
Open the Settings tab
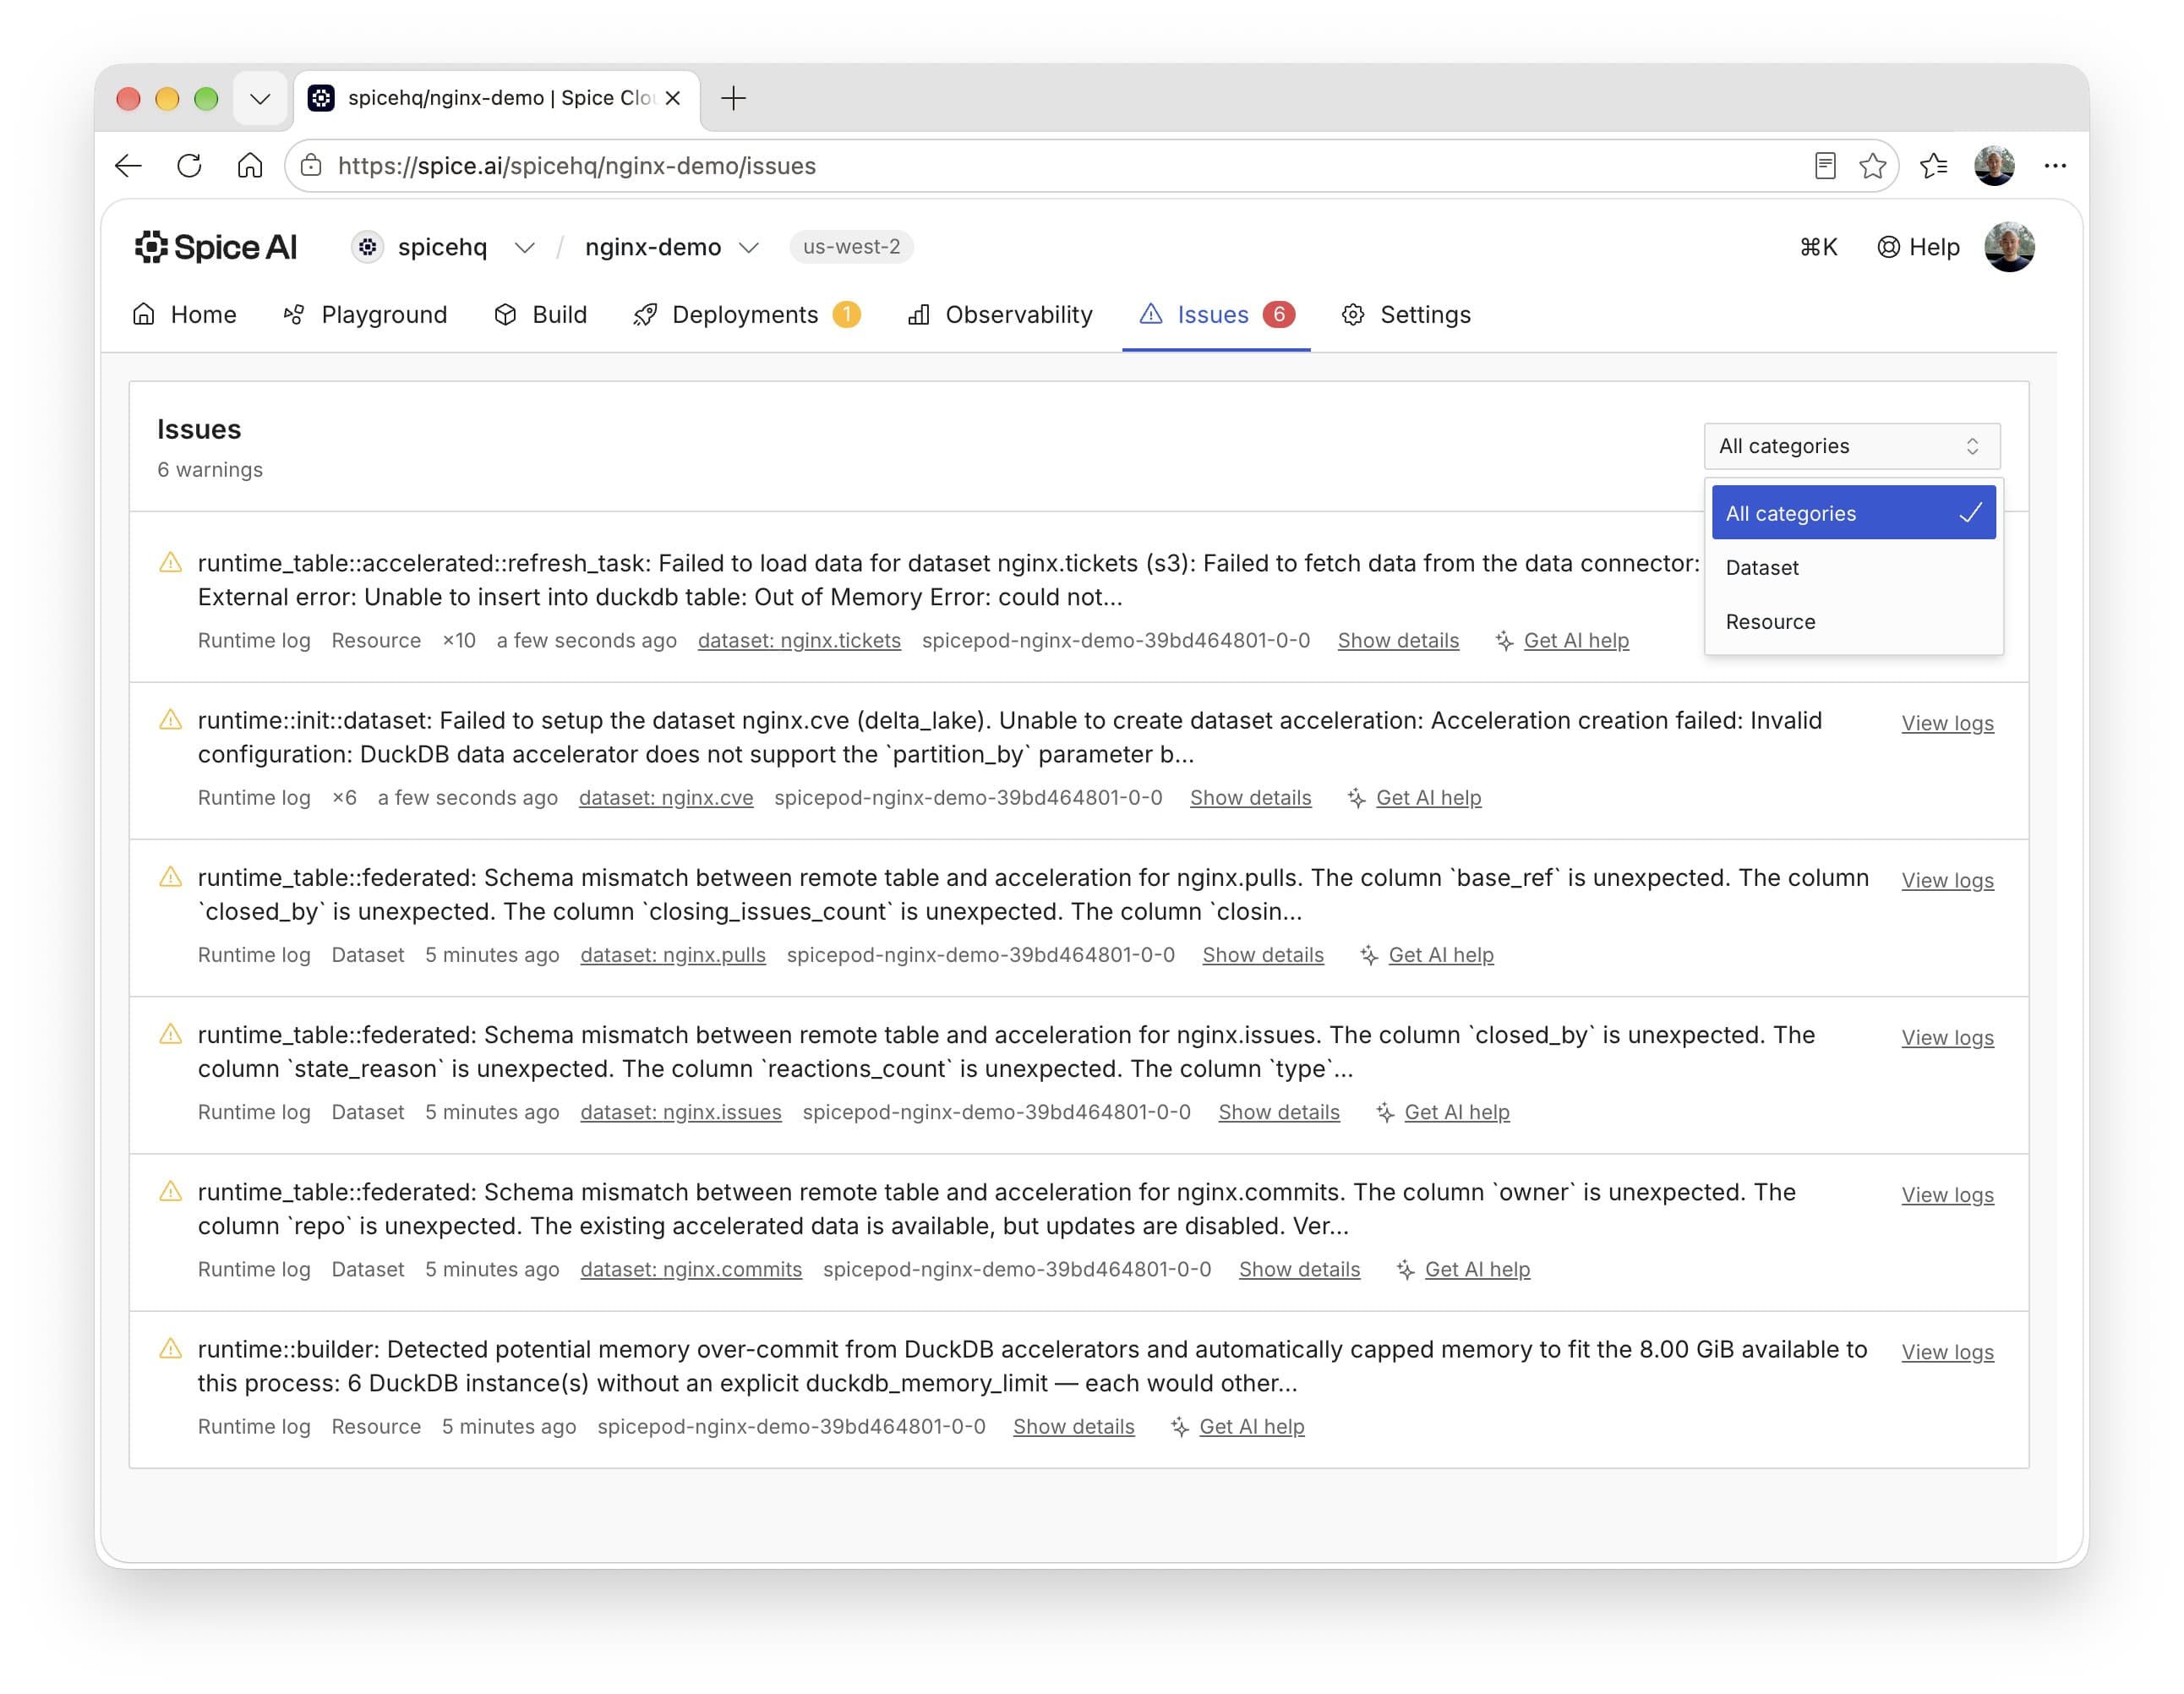1407,315
